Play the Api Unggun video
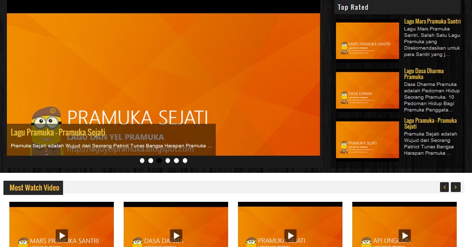The height and width of the screenshot is (247, 472). pos(405,235)
